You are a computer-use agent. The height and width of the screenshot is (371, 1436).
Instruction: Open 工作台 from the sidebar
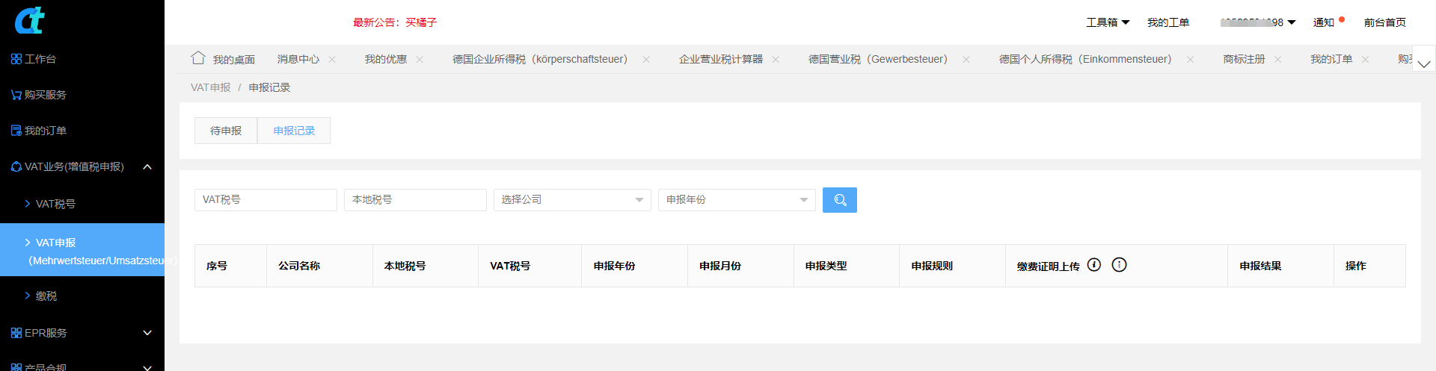(40, 59)
